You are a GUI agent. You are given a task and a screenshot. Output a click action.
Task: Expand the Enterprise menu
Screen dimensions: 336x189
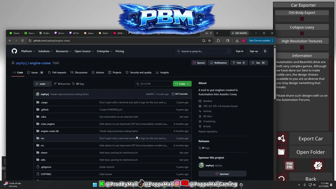click(104, 51)
